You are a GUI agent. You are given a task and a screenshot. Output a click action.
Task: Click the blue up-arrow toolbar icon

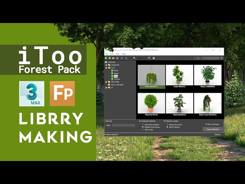(126, 58)
